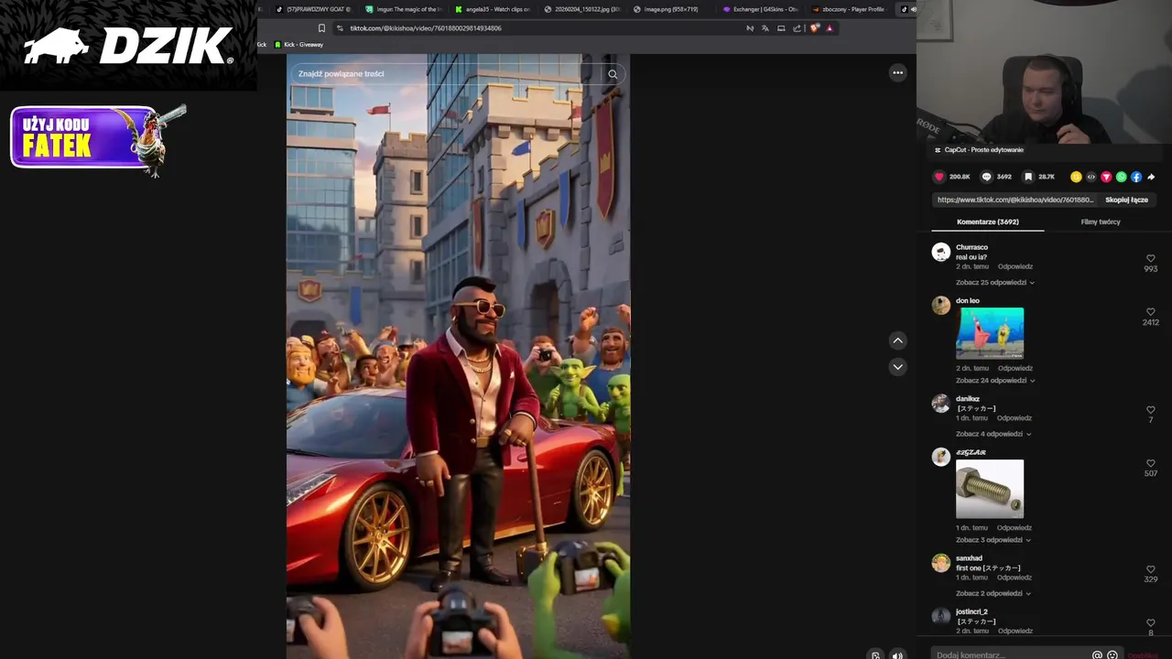Screen dimensions: 1172x659
Task: Click the 'Skopiuj łącze' button
Action: pos(1126,200)
